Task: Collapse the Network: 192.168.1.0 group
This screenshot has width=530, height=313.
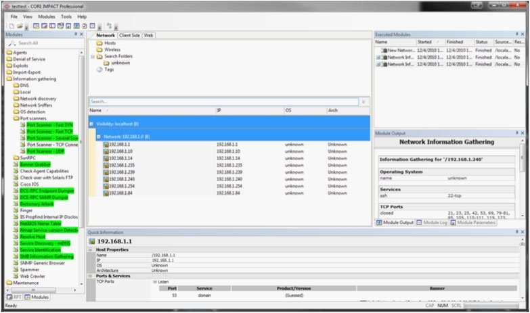Action: pos(99,137)
